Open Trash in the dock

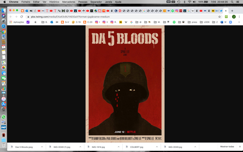tap(3, 145)
